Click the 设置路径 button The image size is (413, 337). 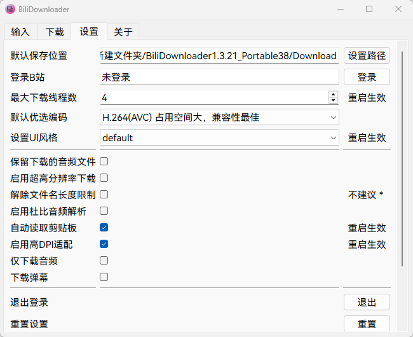pyautogui.click(x=367, y=55)
